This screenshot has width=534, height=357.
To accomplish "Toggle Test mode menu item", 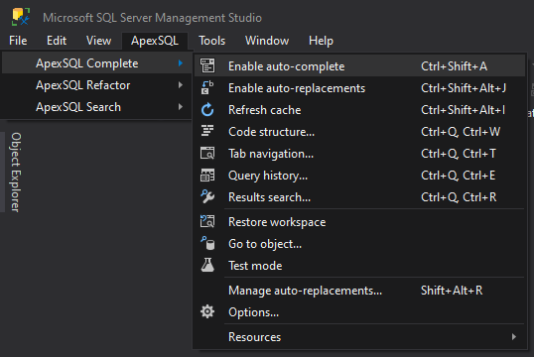I will [x=359, y=266].
